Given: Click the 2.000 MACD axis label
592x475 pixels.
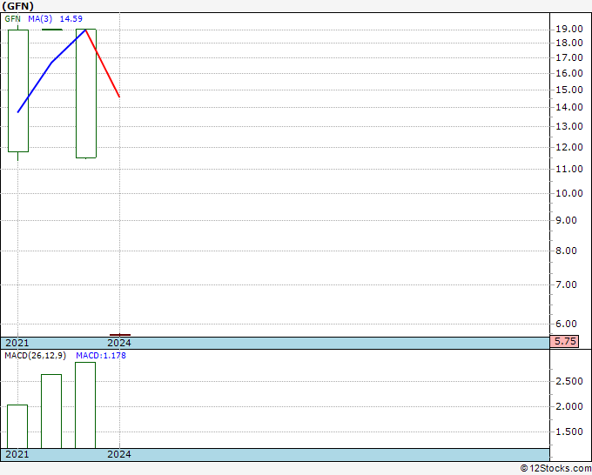Looking at the screenshot, I should pos(569,407).
